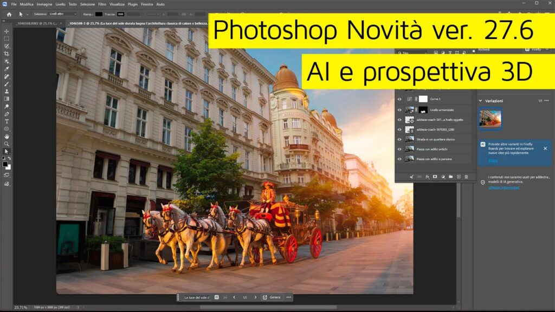Select the Hand tool
Image resolution: width=555 pixels, height=312 pixels.
click(7, 136)
